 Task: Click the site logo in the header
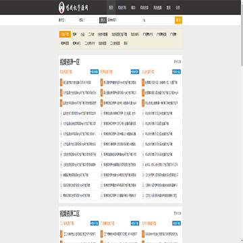click(74, 7)
